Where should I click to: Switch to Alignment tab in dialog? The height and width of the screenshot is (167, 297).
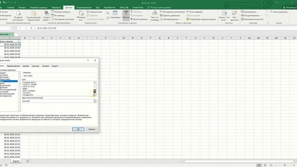13,66
